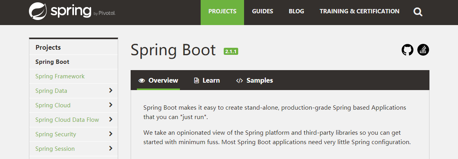Open Spring Cloud Data Flow sidebar link
This screenshot has height=159, width=458.
[x=67, y=119]
